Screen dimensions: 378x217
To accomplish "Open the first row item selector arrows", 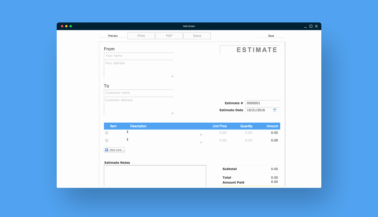I will (x=127, y=132).
